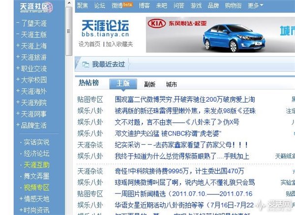Image resolution: width=295 pixels, height=215 pixels.
Task: Click the KIA car banner advertisement
Action: (220, 34)
